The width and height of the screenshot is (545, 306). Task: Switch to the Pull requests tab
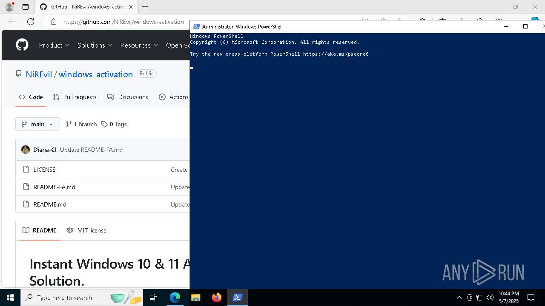pos(75,97)
